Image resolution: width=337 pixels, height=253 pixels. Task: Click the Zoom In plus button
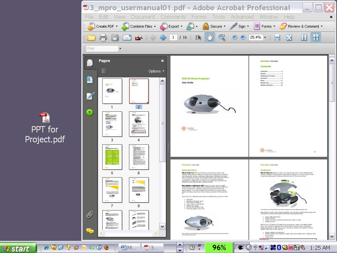click(243, 38)
